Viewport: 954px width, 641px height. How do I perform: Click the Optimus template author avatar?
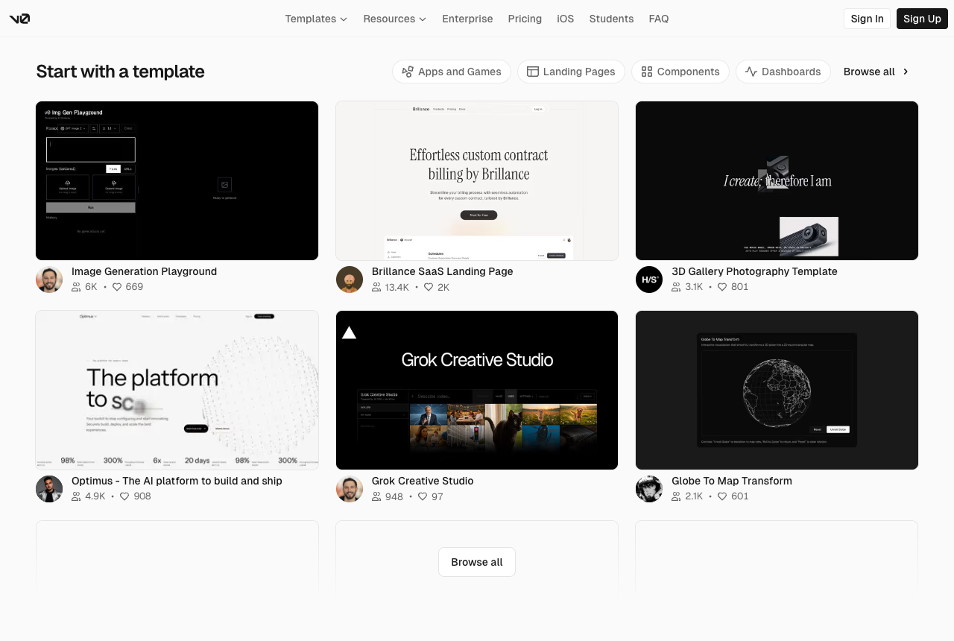(x=49, y=489)
